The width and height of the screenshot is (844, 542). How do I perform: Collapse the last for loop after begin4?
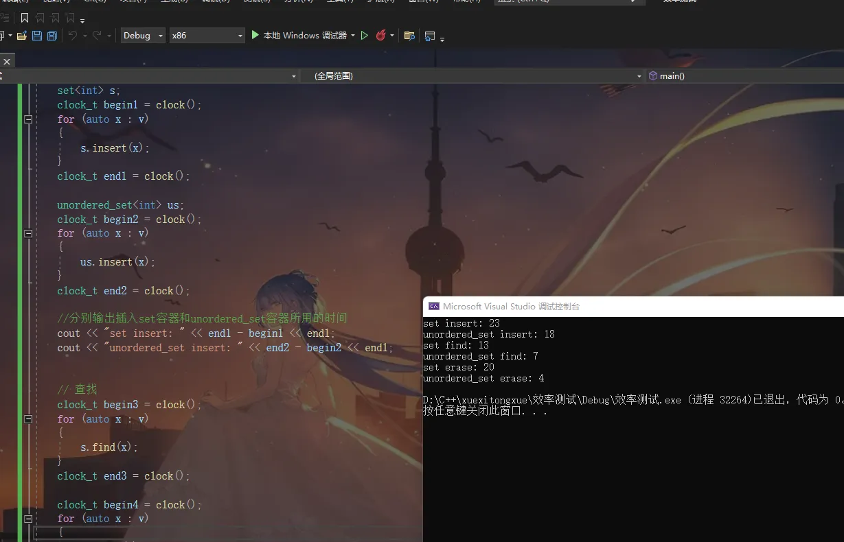tap(28, 519)
